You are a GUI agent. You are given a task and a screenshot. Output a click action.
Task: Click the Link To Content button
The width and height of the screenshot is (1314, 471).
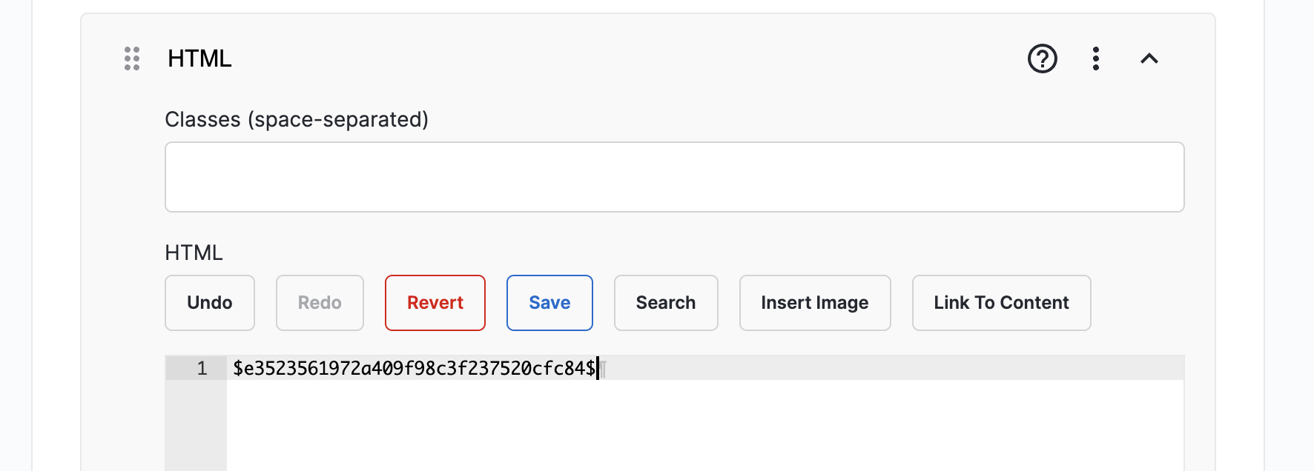(x=1001, y=303)
